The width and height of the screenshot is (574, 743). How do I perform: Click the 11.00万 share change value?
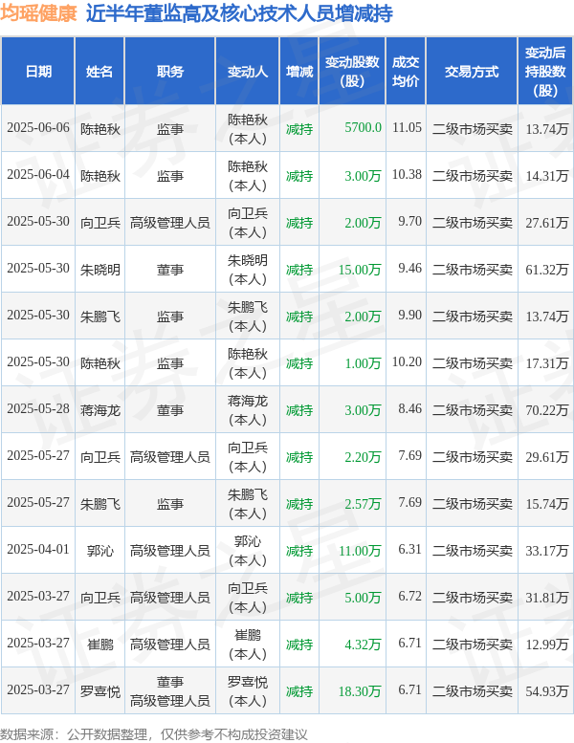(x=360, y=551)
